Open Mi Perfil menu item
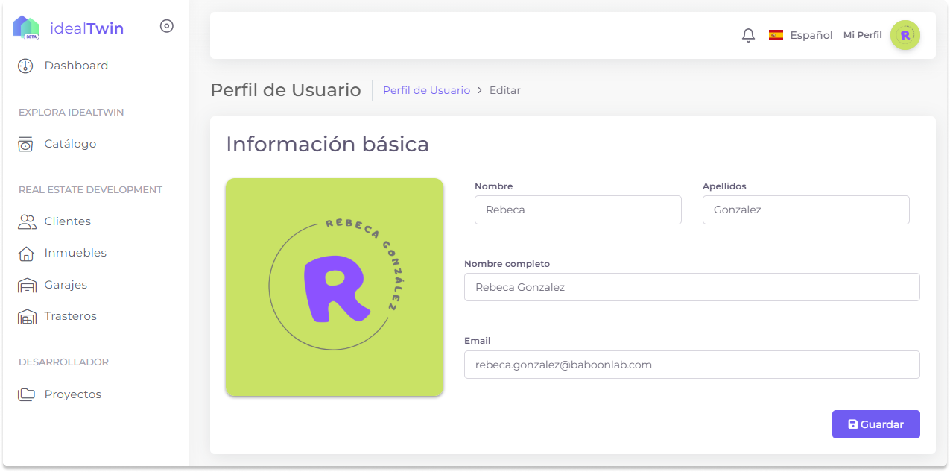950x472 pixels. tap(863, 35)
